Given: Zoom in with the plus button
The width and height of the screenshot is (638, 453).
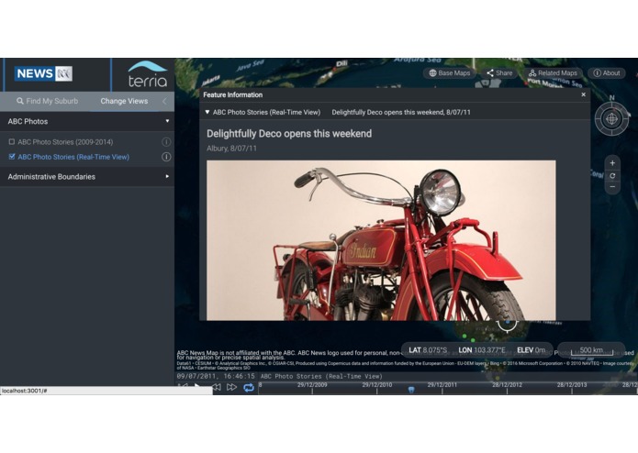Looking at the screenshot, I should [x=612, y=163].
